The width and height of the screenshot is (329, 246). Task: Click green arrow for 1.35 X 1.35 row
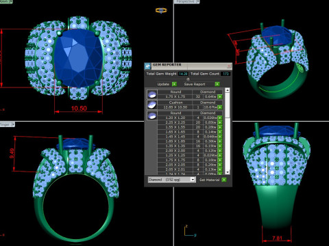point(220,146)
